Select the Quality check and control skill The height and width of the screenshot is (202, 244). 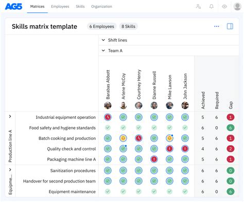(x=72, y=149)
